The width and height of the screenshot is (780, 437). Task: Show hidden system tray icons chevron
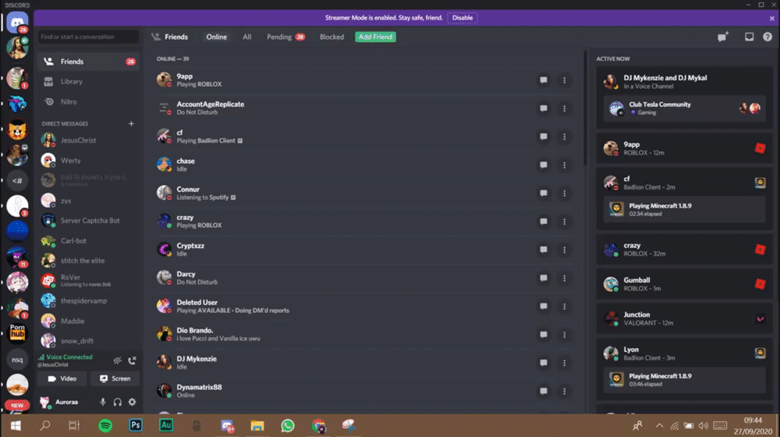pyautogui.click(x=659, y=425)
